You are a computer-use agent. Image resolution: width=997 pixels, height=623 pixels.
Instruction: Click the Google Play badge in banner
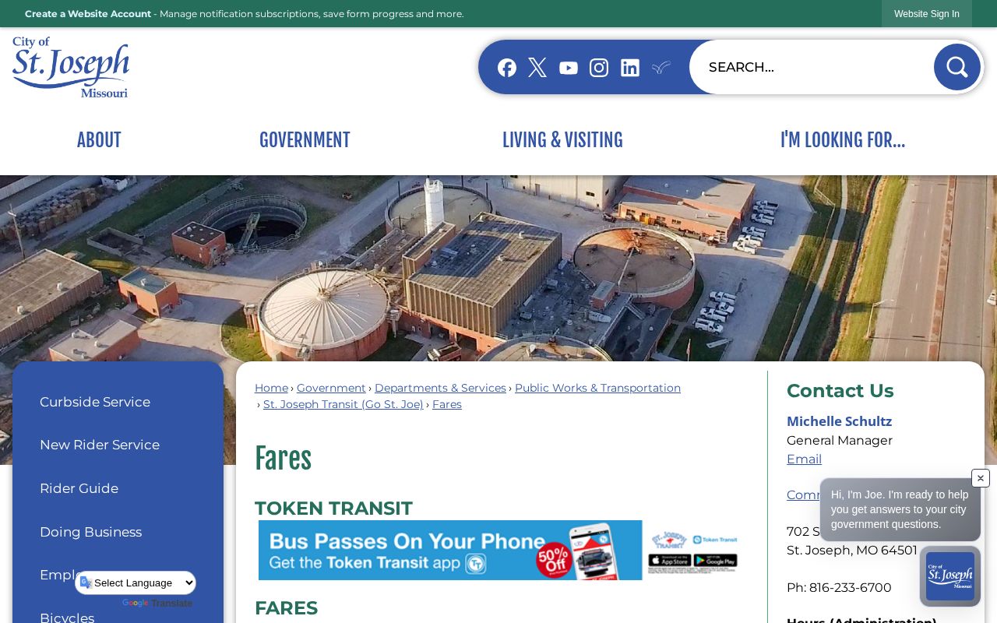[x=715, y=561]
